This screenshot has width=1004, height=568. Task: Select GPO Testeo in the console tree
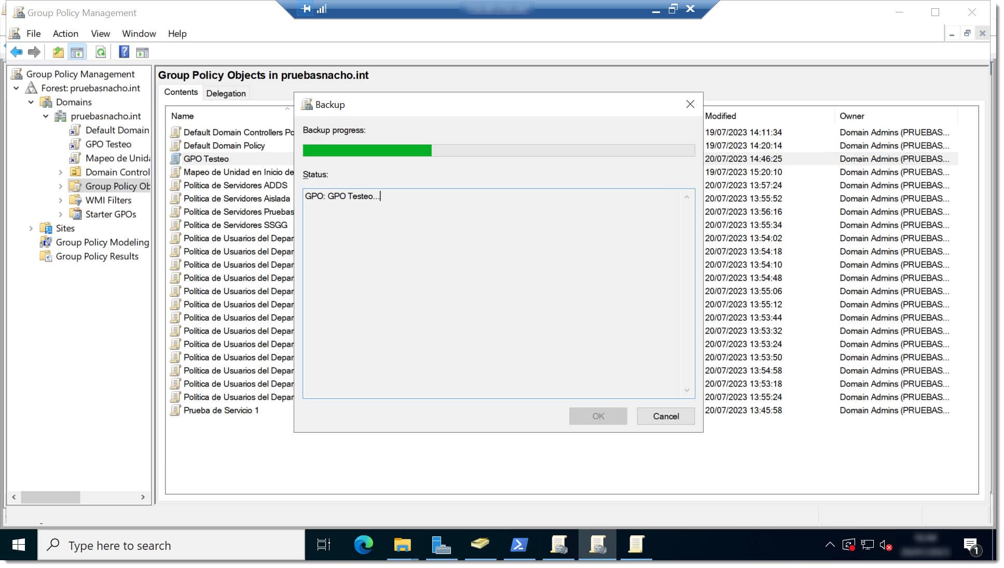[108, 144]
